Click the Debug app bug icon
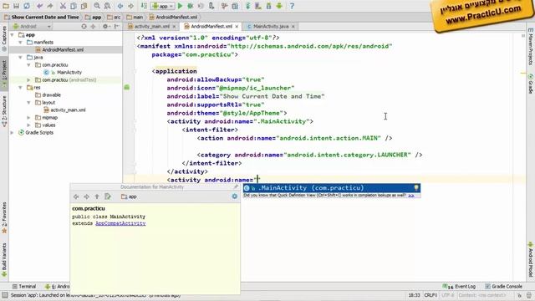The height and width of the screenshot is (301, 535). pos(191,6)
